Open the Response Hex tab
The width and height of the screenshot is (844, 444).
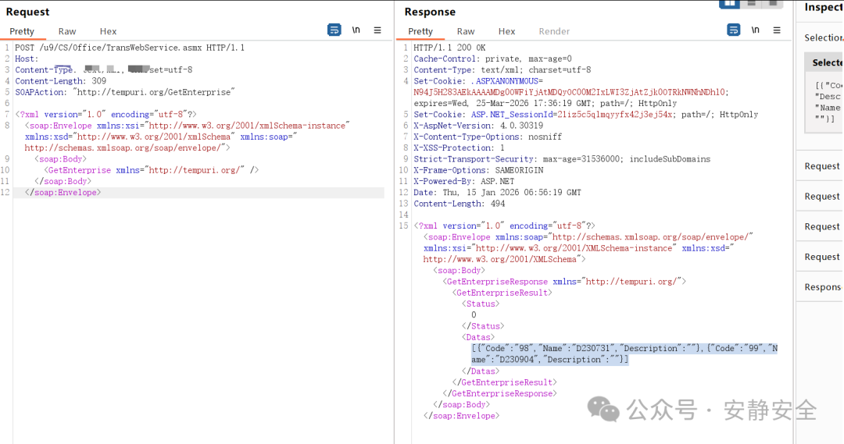pyautogui.click(x=506, y=31)
